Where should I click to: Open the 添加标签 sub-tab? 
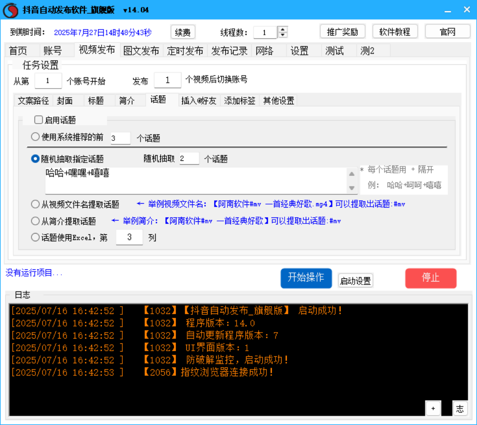pyautogui.click(x=240, y=100)
